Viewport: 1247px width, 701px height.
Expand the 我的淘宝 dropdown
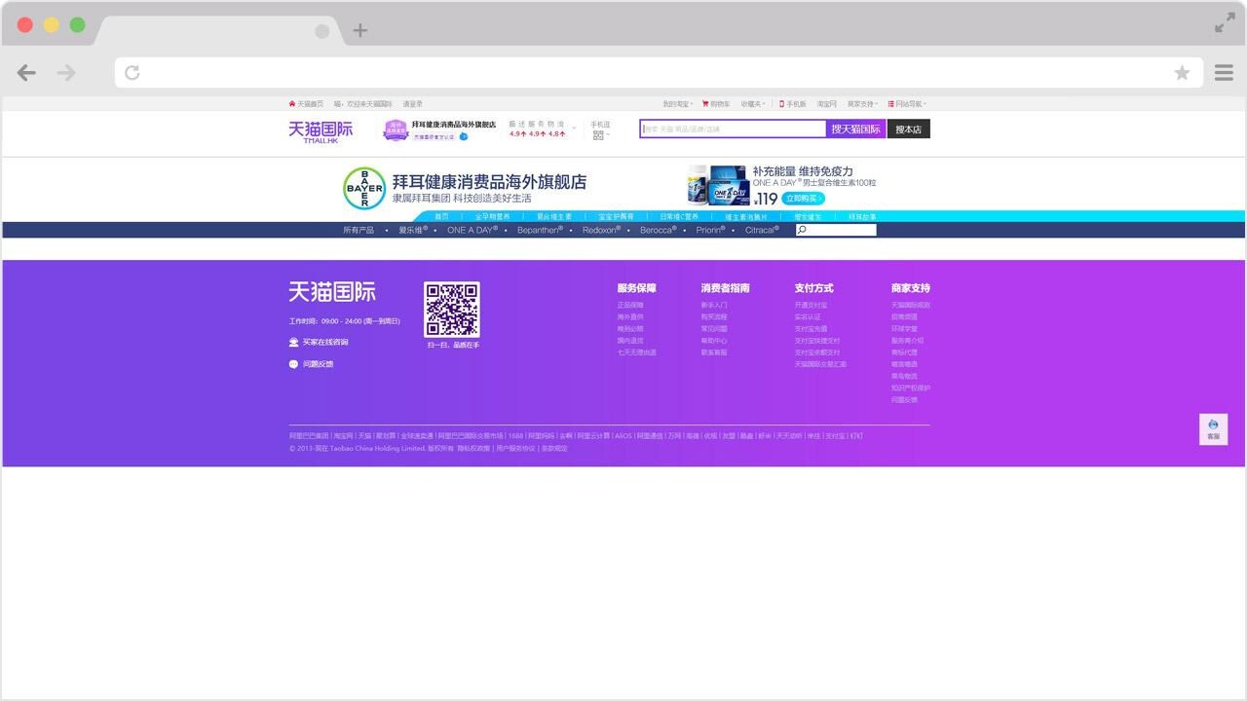[x=677, y=104]
